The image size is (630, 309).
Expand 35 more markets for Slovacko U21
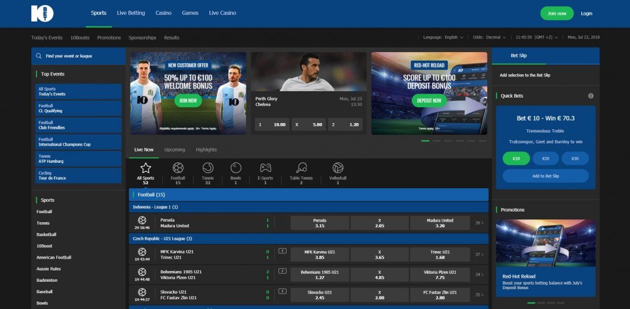coord(479,295)
